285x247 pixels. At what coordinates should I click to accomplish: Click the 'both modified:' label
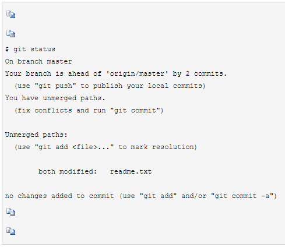[68, 172]
